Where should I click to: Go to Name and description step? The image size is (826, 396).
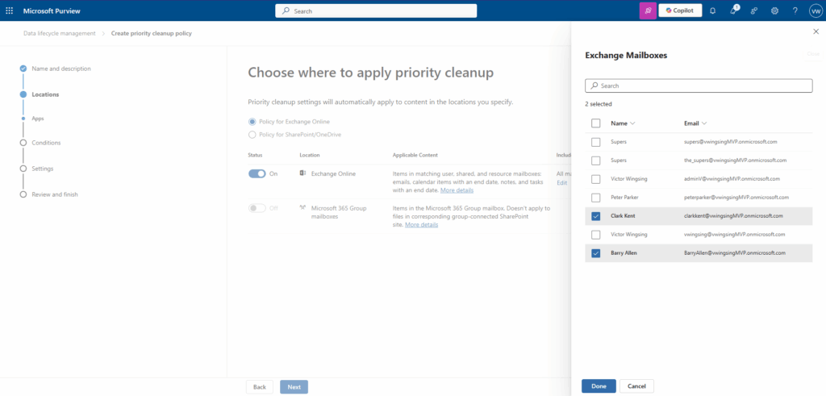point(61,69)
